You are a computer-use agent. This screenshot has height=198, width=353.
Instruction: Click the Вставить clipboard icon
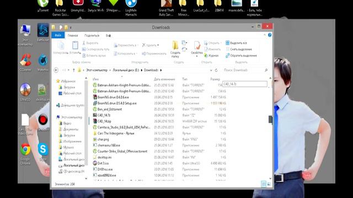(75, 48)
